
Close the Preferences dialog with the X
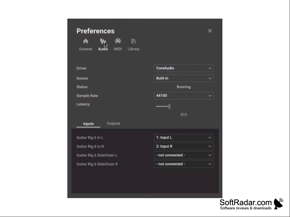pyautogui.click(x=210, y=31)
